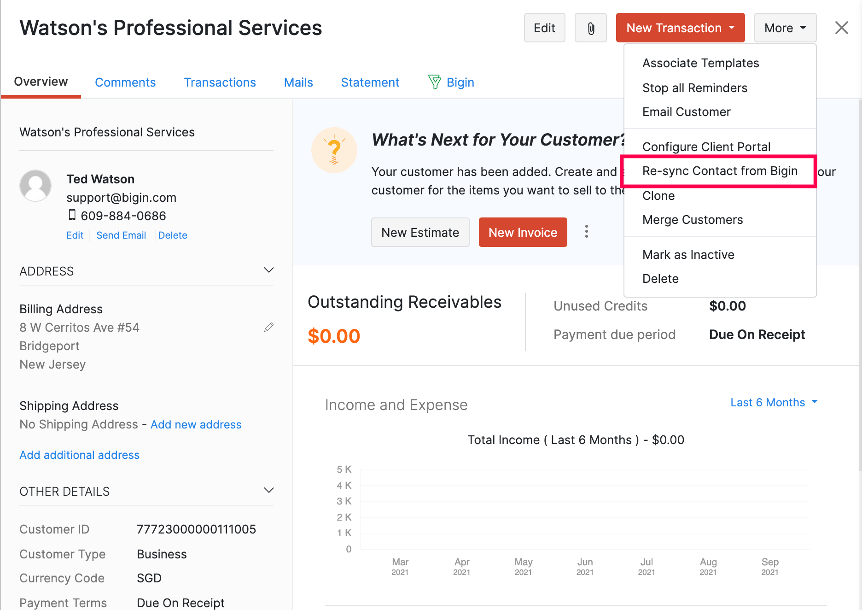Viewport: 862px width, 610px height.
Task: Click the paperclip attachment icon
Action: (590, 28)
